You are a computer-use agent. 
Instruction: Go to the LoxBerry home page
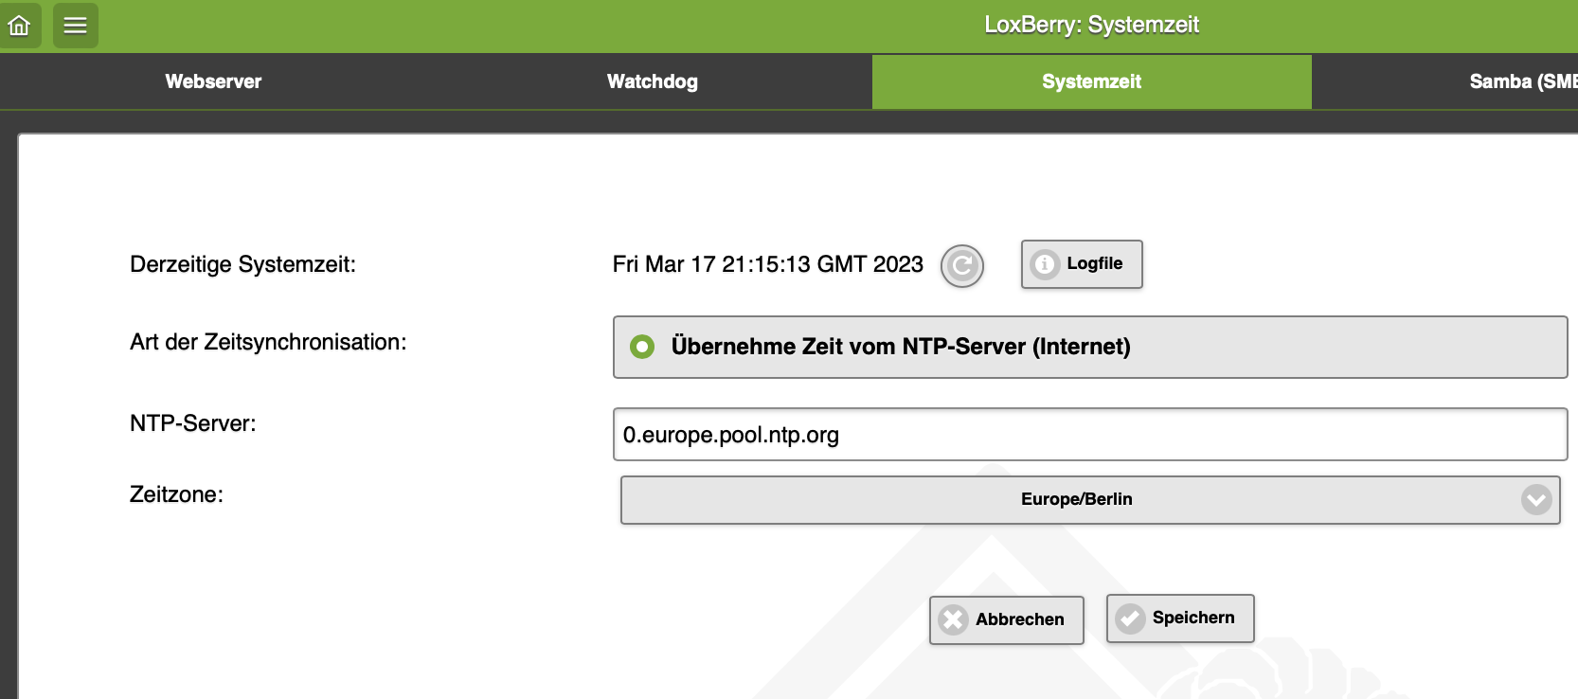pos(19,26)
